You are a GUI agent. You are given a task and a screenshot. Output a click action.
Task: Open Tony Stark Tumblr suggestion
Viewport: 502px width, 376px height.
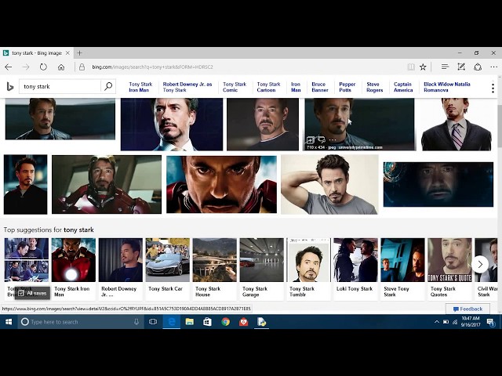click(308, 269)
